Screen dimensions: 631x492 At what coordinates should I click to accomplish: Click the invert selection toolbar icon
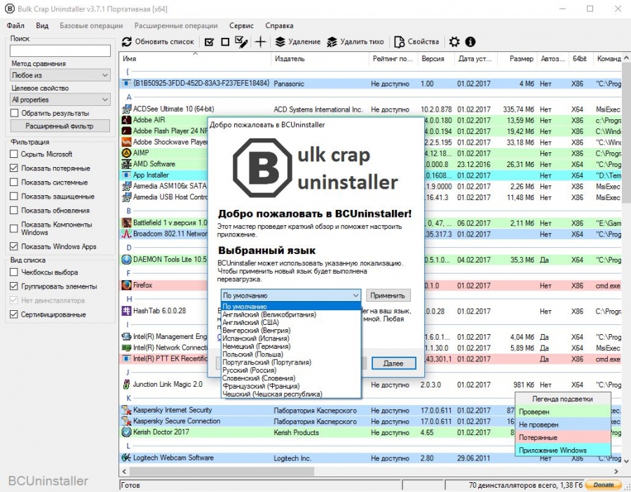click(242, 42)
